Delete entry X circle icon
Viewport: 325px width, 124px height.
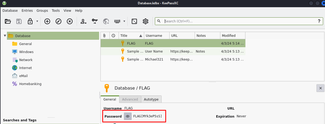70,21
